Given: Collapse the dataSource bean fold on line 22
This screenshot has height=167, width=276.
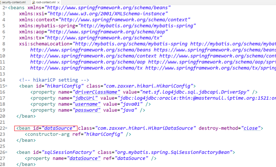Looking at the screenshot, I should [6, 128].
